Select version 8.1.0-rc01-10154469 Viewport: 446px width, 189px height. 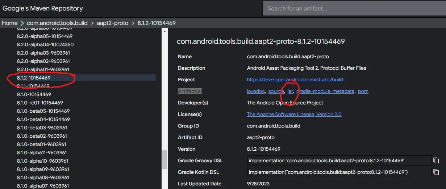pyautogui.click(x=40, y=103)
